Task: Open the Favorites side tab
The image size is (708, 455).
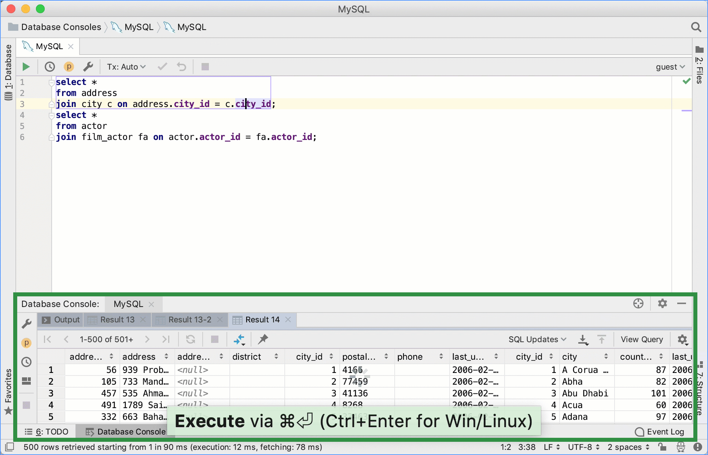Action: (x=8, y=391)
